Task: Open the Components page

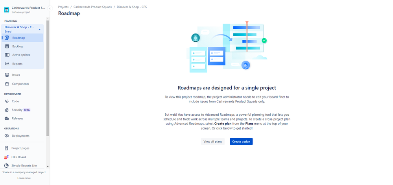Action: (x=22, y=84)
